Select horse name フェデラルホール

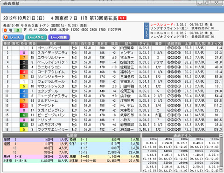[x=51, y=82]
